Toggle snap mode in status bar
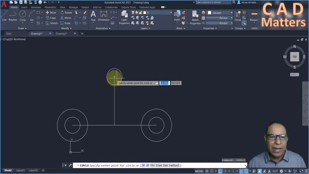This screenshot has height=174, width=309. [x=211, y=171]
